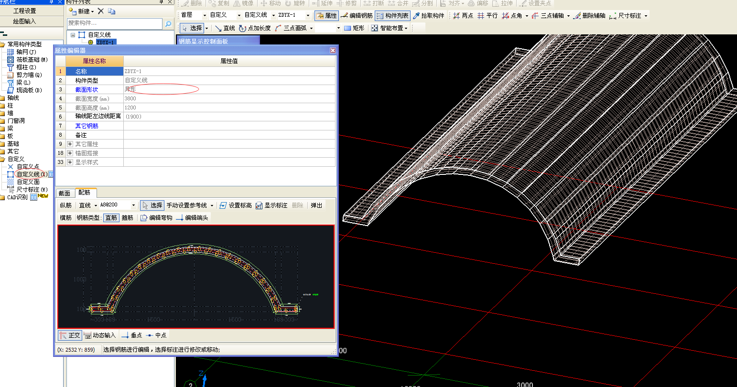The width and height of the screenshot is (737, 387).
Task: Open the 门窗洞 folder
Action: click(16, 121)
